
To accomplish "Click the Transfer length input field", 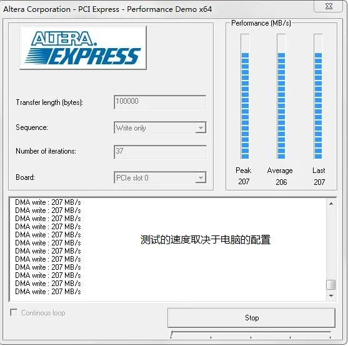I will coord(160,102).
